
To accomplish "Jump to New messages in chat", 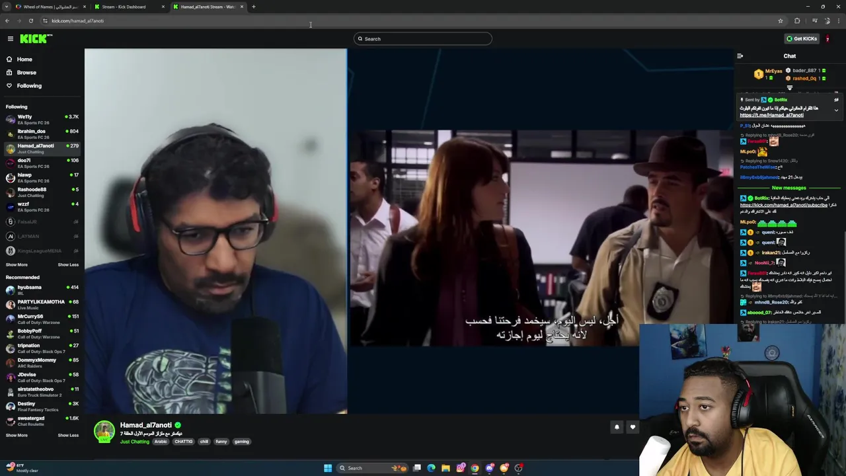I will pyautogui.click(x=789, y=188).
